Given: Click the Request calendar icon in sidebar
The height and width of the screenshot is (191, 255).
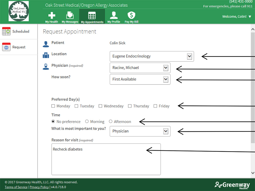Looking at the screenshot, I should [6, 47].
